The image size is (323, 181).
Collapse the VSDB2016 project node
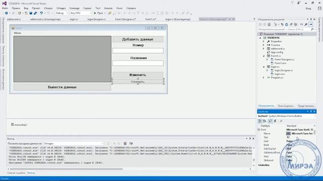pos(260,38)
